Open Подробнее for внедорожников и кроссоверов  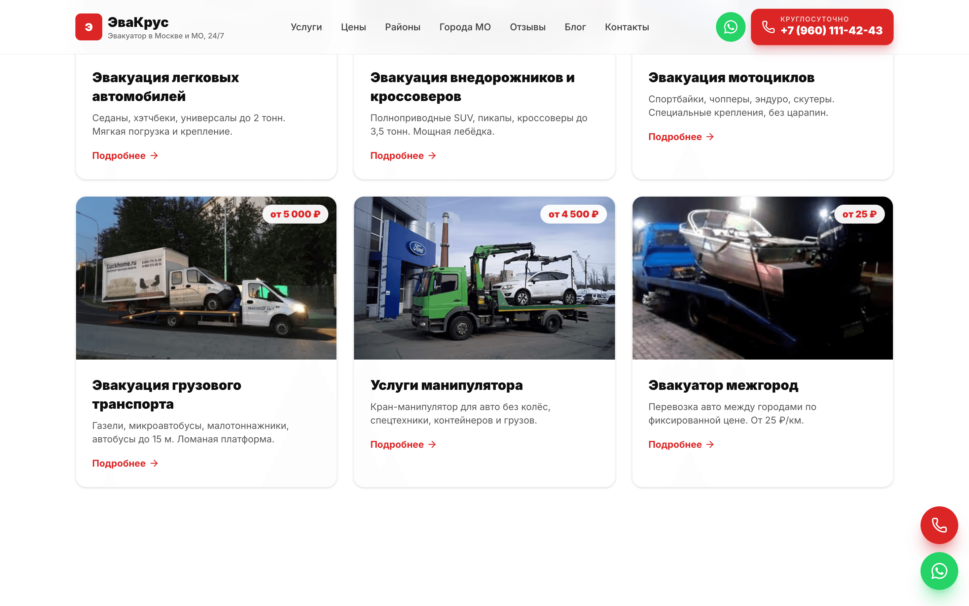click(403, 156)
